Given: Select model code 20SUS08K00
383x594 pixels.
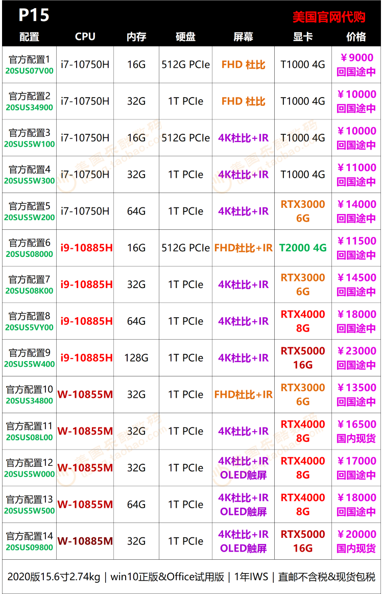Looking at the screenshot, I should click(x=29, y=291).
